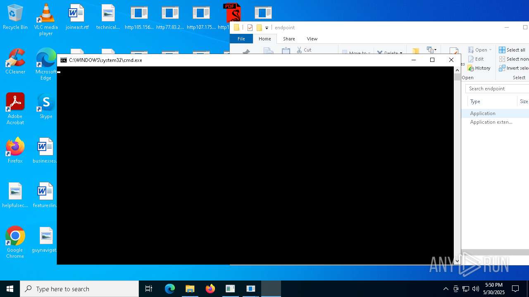Expand the Copy path dropdown icon in ribbon
This screenshot has width=529, height=297.
tap(432, 50)
